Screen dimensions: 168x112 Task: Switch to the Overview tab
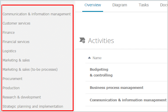coord(93,5)
